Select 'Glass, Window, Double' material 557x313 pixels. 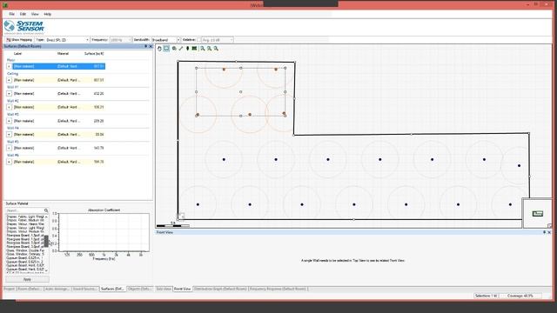tap(25, 250)
